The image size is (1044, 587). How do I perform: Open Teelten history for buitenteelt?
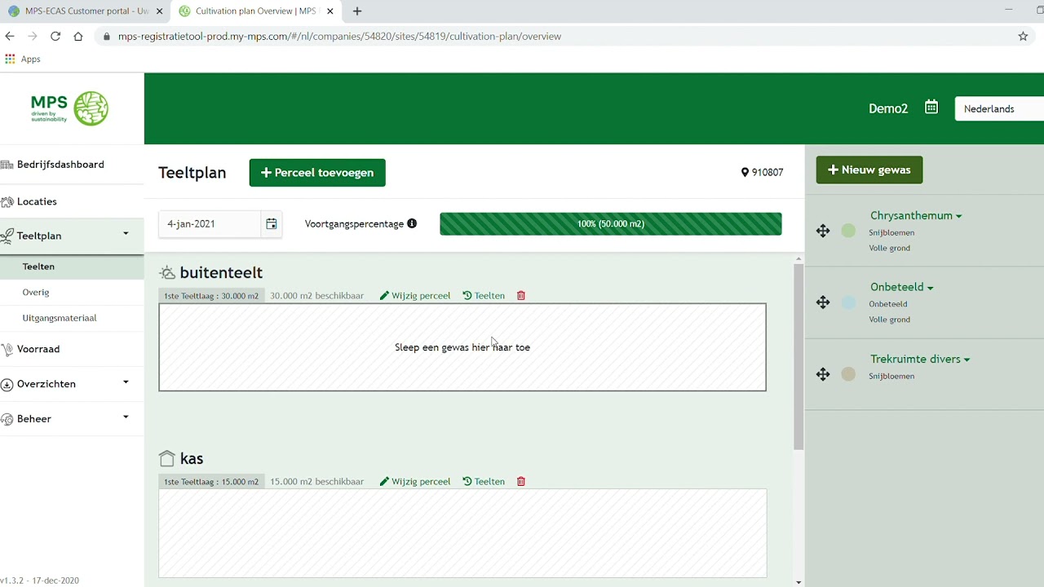tap(484, 296)
